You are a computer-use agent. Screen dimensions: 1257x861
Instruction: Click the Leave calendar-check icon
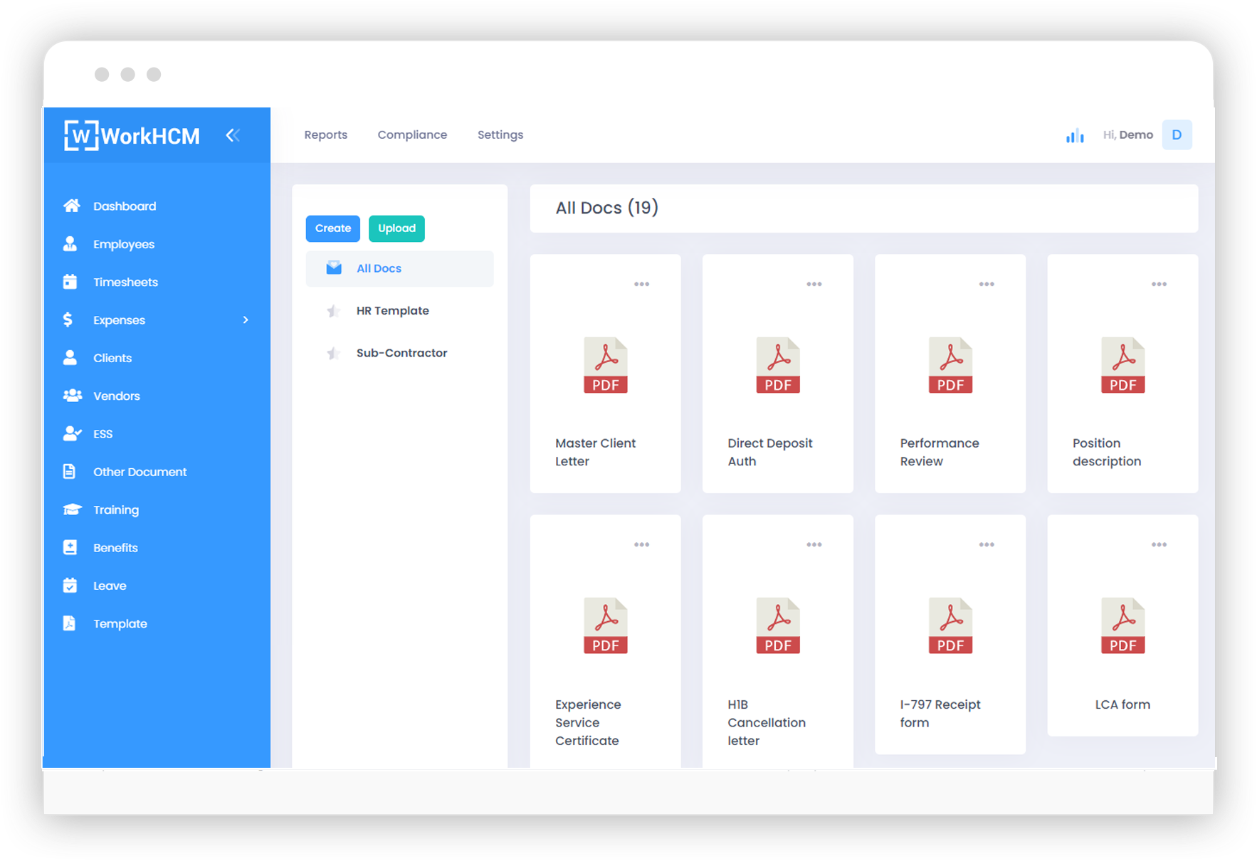click(70, 585)
